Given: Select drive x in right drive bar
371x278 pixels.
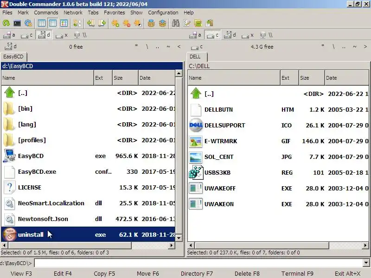Looking at the screenshot, I should coord(248,35).
